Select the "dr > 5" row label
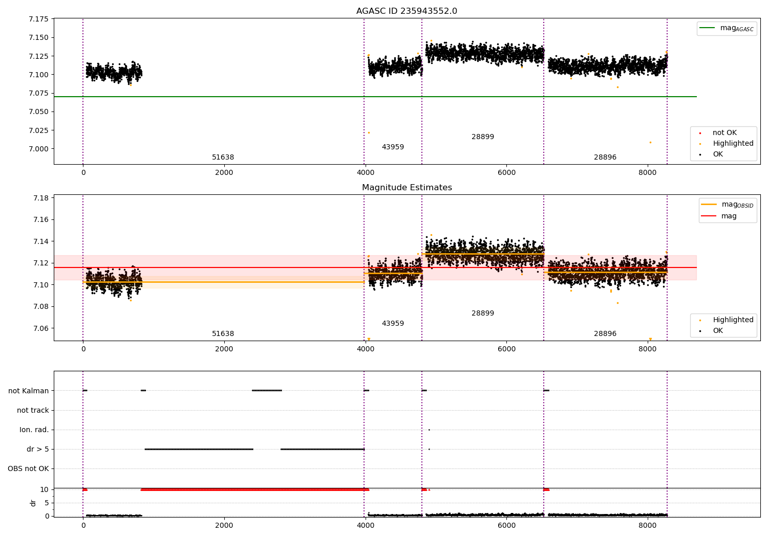Image resolution: width=768 pixels, height=537 pixels. [x=38, y=449]
